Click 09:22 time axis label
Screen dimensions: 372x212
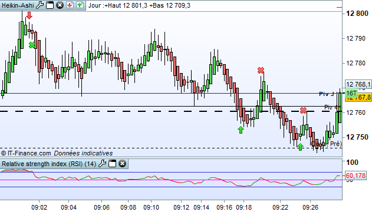point(280,207)
